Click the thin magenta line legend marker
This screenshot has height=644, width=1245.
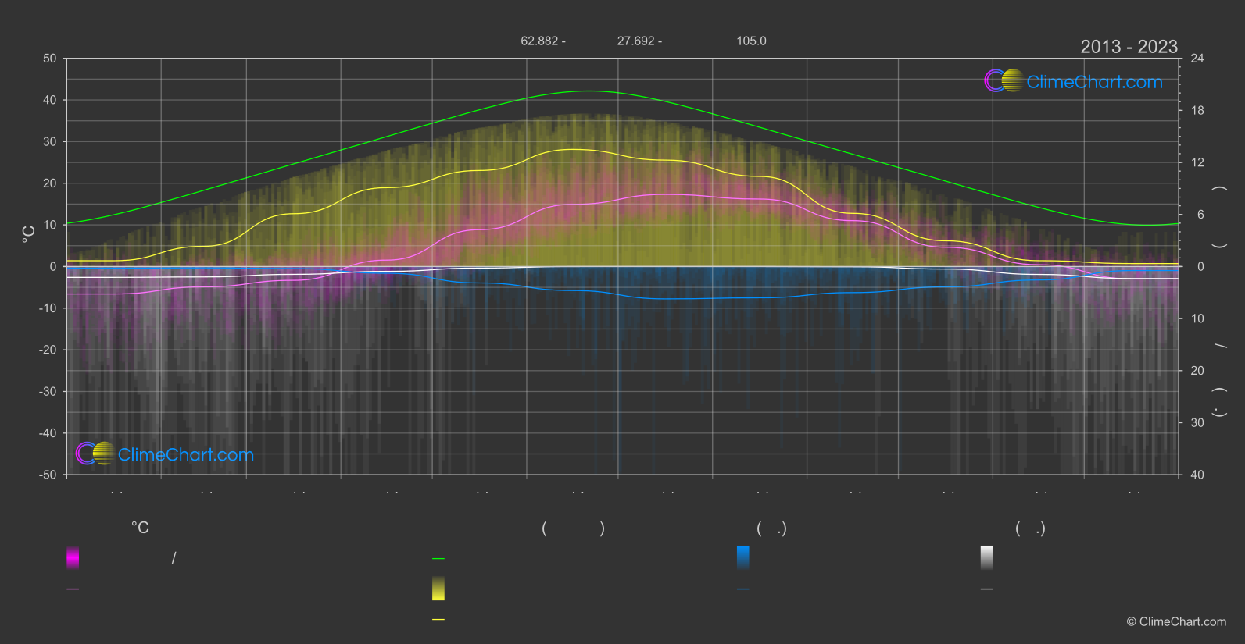(x=73, y=589)
